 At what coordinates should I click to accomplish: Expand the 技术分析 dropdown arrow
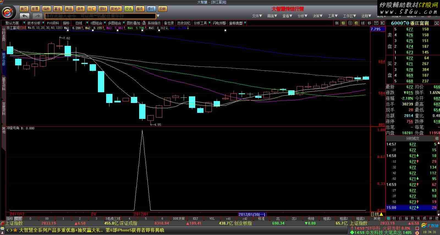[x=43, y=23]
